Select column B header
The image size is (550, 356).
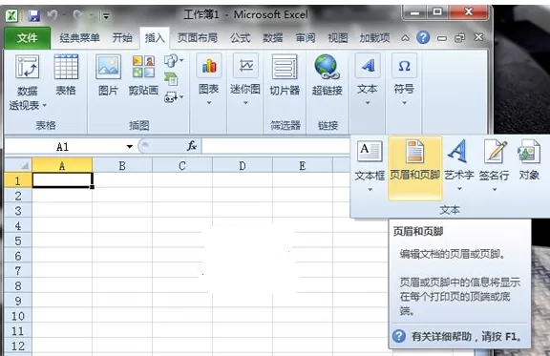click(122, 165)
